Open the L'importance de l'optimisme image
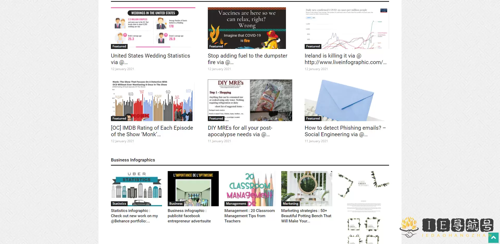Viewport: 500px width, 244px height. pos(193,188)
